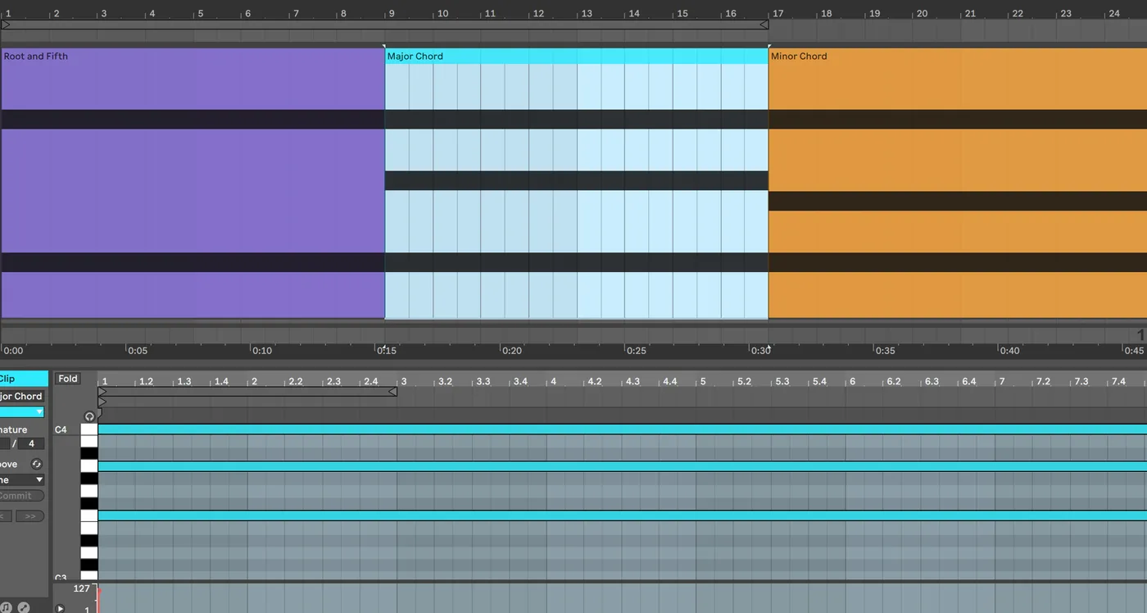The width and height of the screenshot is (1147, 613).
Task: Click beat 6.2 in the clip editor ruler
Action: point(894,381)
